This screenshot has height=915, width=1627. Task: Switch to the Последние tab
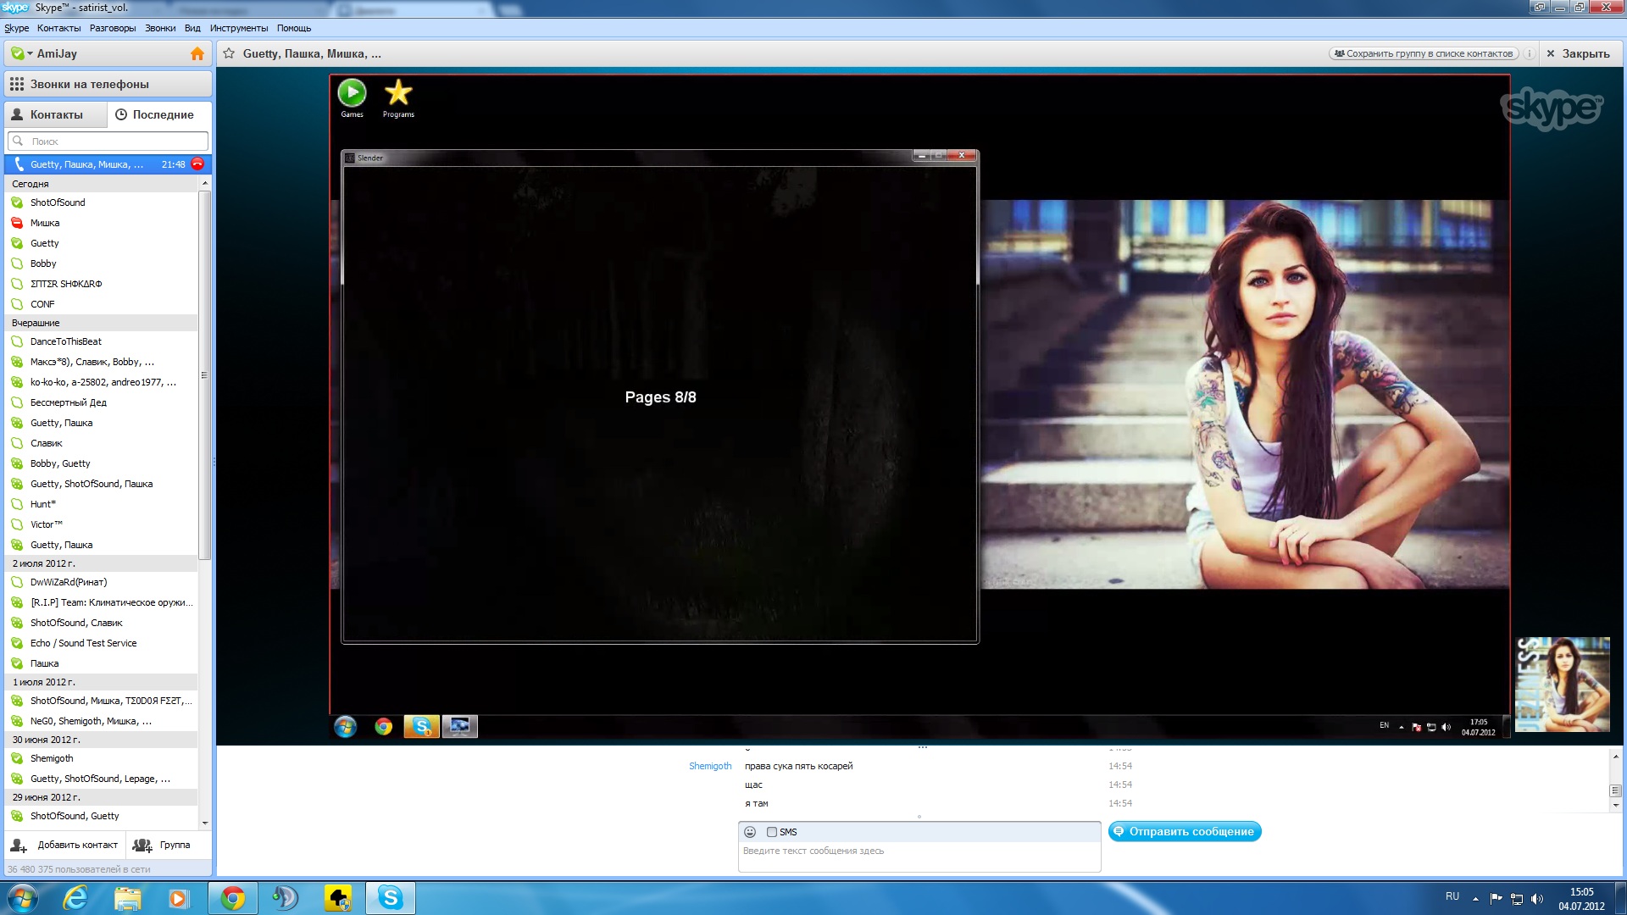pyautogui.click(x=155, y=114)
